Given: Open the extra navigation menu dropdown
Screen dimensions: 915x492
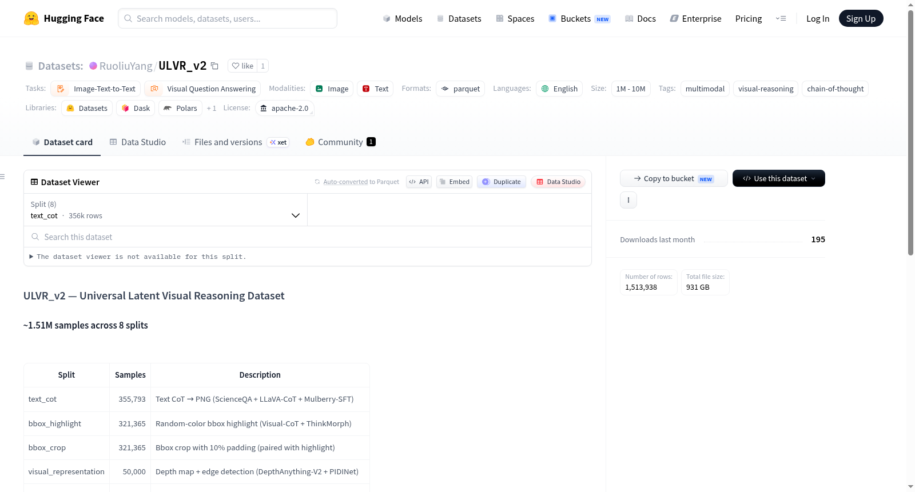Looking at the screenshot, I should coord(781,18).
